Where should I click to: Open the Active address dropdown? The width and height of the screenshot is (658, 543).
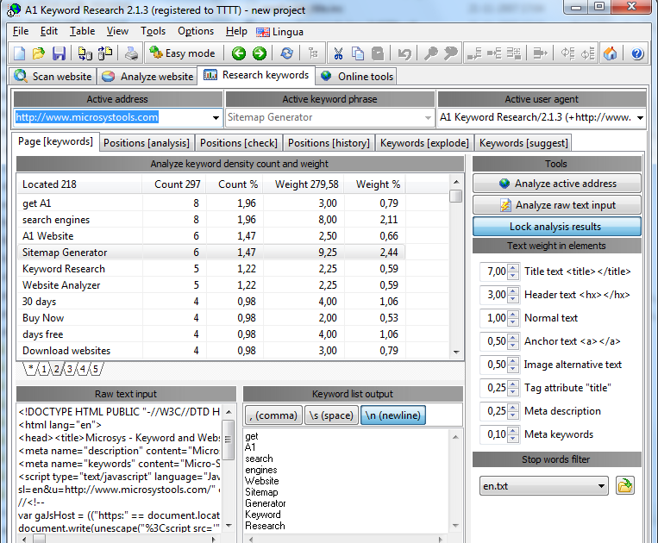[x=215, y=117]
